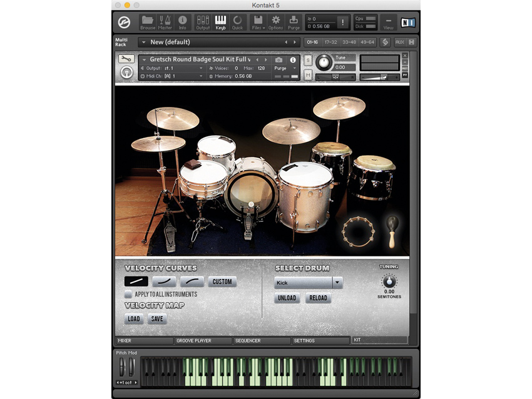Image resolution: width=532 pixels, height=399 pixels.
Task: Open the Master editor
Action: [x=165, y=23]
